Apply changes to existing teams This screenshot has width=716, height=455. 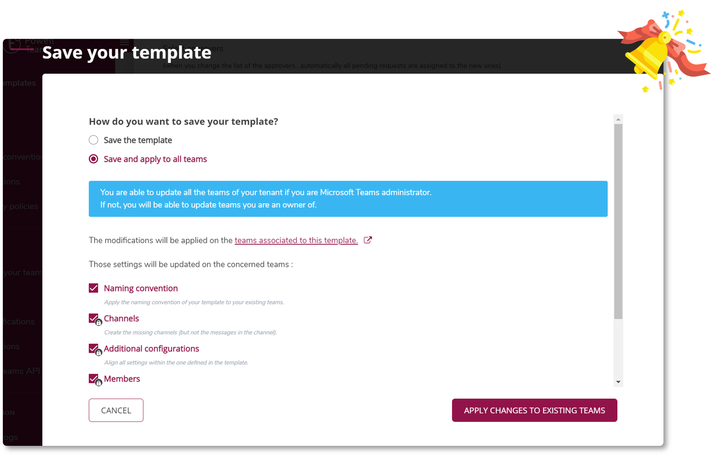coord(534,410)
